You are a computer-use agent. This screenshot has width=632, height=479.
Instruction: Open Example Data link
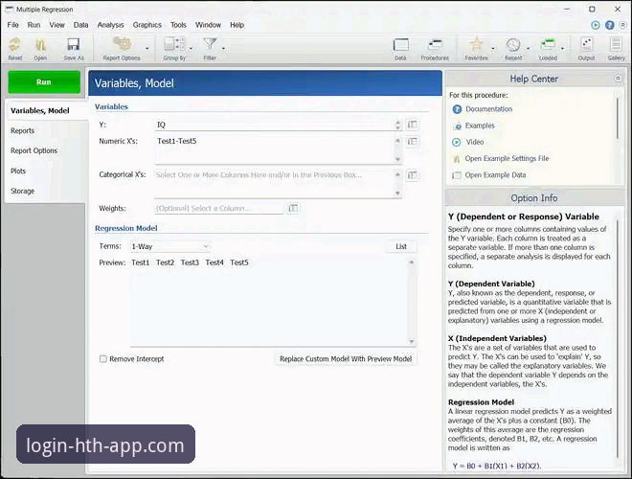[495, 175]
